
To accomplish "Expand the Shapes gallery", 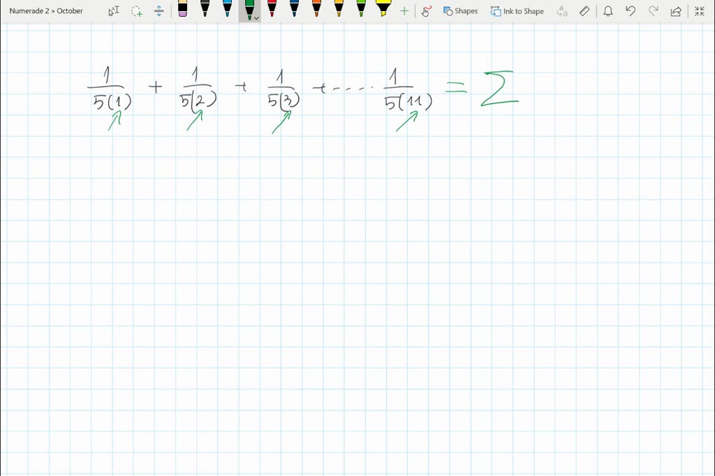I will [460, 10].
